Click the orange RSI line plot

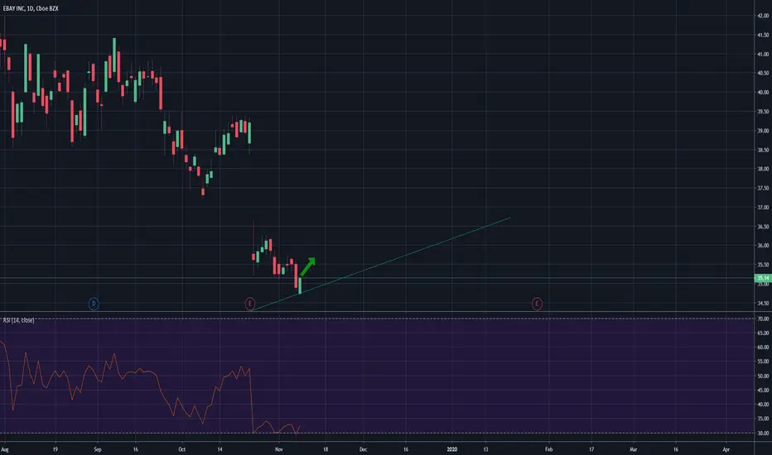point(150,389)
